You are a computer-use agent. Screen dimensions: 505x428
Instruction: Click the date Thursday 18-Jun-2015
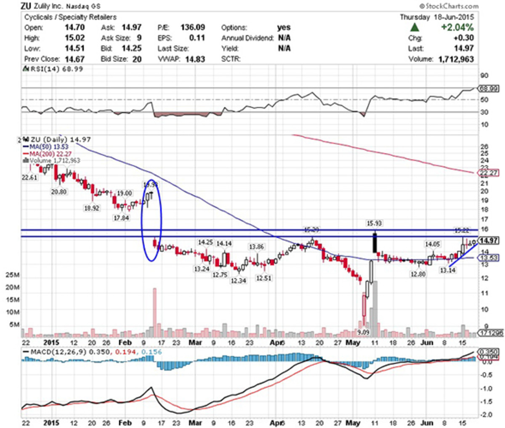pos(436,17)
